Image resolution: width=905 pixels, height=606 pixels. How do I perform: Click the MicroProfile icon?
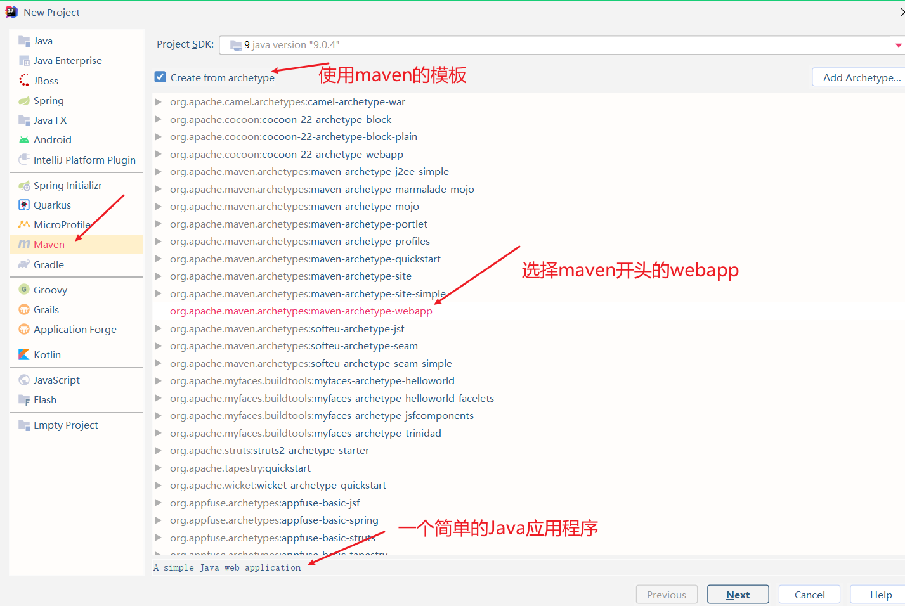(24, 224)
